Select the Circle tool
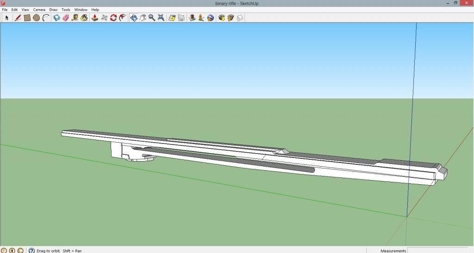Viewport: 474px width, 253px height. click(x=36, y=18)
